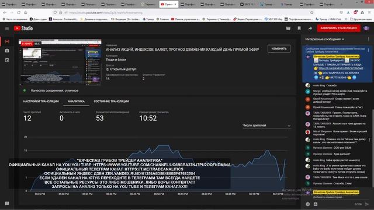
Task: Click the stream title 'АНАЛИЗ АКЦИЙ, ИНДЕКСОВ...' text
Action: [182, 50]
